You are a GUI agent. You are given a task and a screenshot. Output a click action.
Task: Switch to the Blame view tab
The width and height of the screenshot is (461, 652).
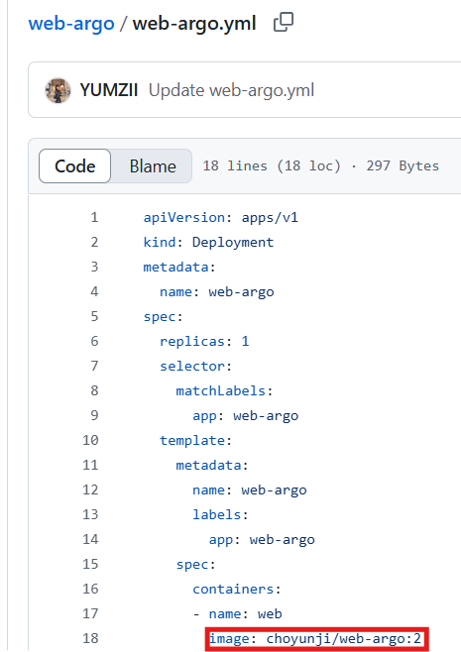pyautogui.click(x=153, y=165)
